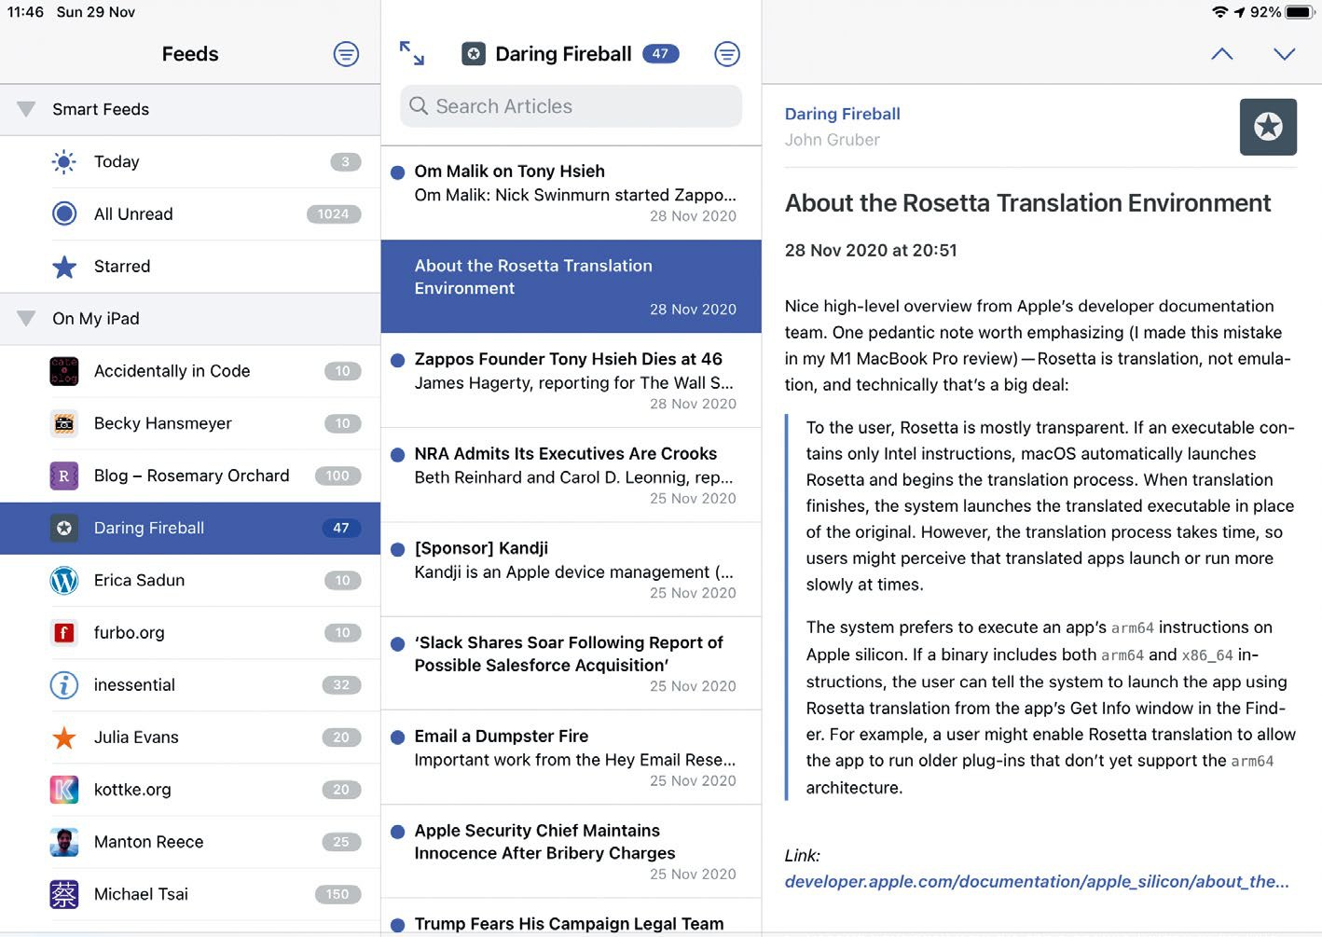
Task: Tap the 1024 unread badge on All Unread
Action: tap(333, 214)
